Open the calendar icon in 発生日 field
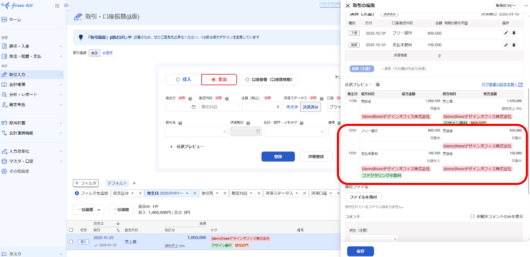This screenshot has height=257, width=530. tap(193, 107)
